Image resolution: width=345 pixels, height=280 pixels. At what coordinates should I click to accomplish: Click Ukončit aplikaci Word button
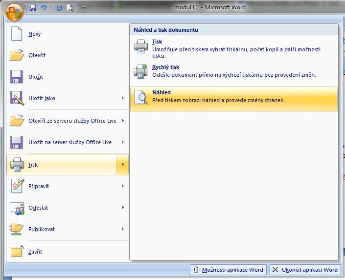(305, 270)
